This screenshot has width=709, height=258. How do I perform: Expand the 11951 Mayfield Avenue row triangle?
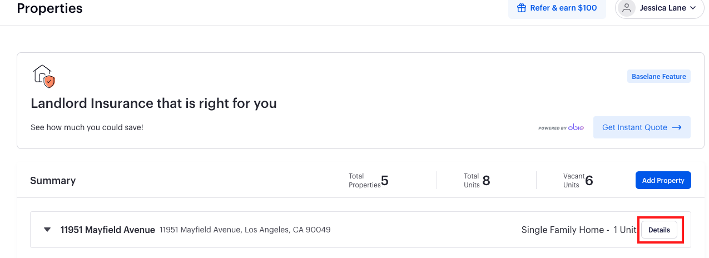[x=47, y=230]
